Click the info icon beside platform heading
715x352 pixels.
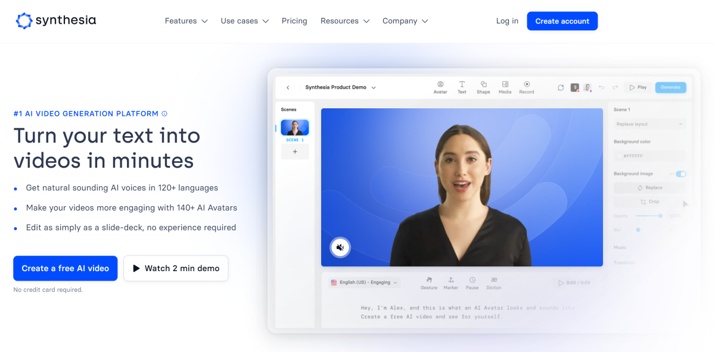[164, 114]
